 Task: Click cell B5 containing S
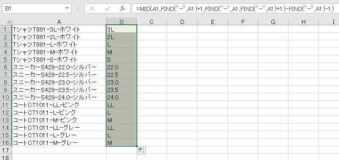coord(122,59)
